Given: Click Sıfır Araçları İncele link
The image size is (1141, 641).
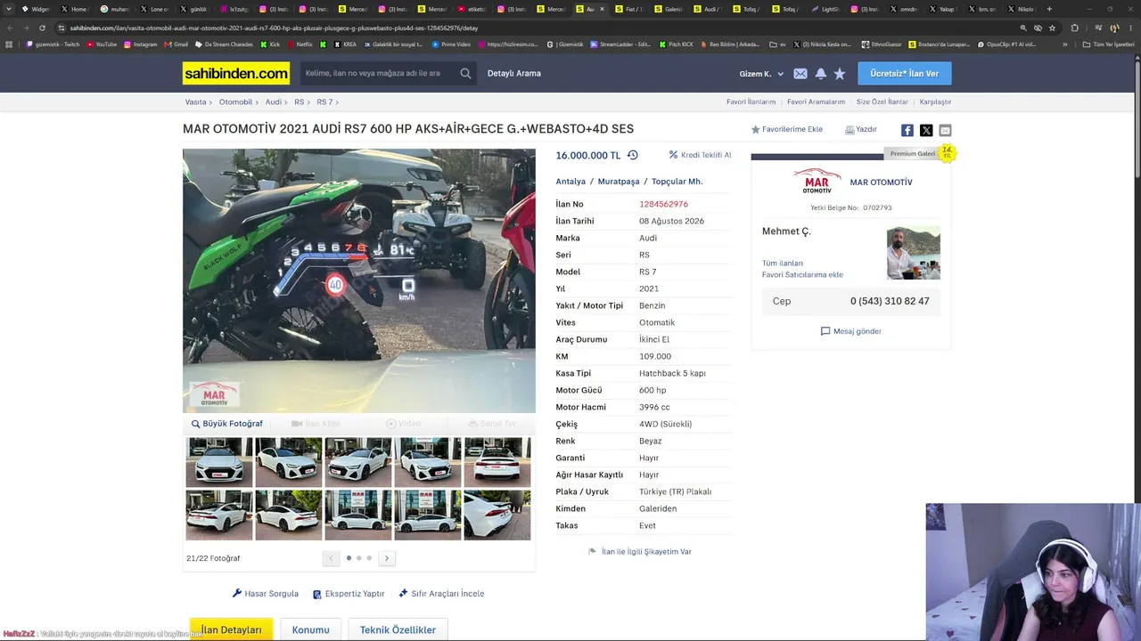Looking at the screenshot, I should (441, 594).
